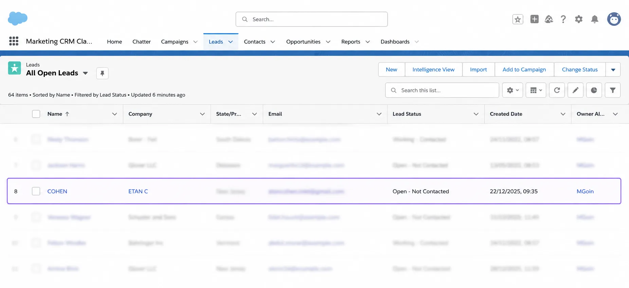Open the App Launcher grid icon
The height and width of the screenshot is (288, 629).
14,41
